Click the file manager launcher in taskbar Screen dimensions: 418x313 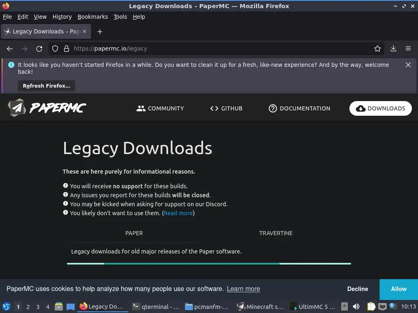point(59,306)
